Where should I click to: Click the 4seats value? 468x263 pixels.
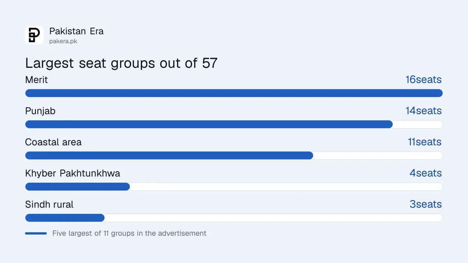(425, 173)
